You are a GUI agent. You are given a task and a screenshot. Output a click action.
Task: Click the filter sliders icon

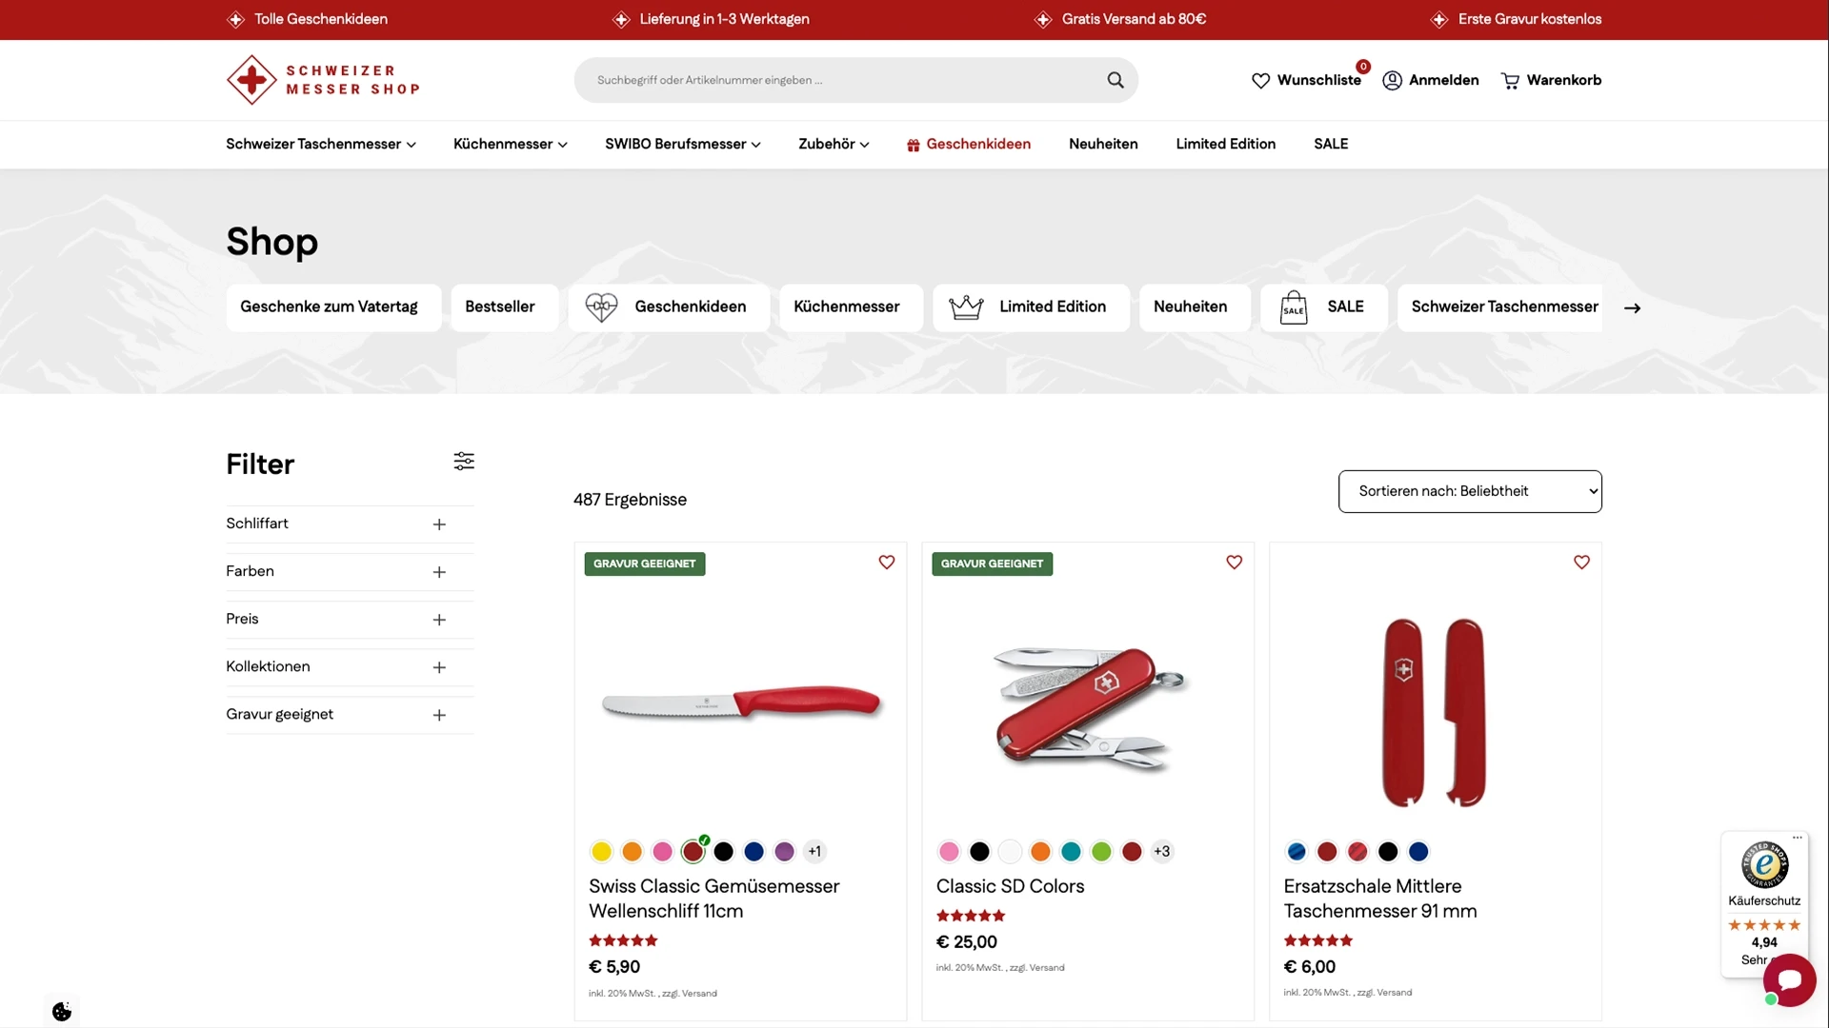[x=464, y=462]
